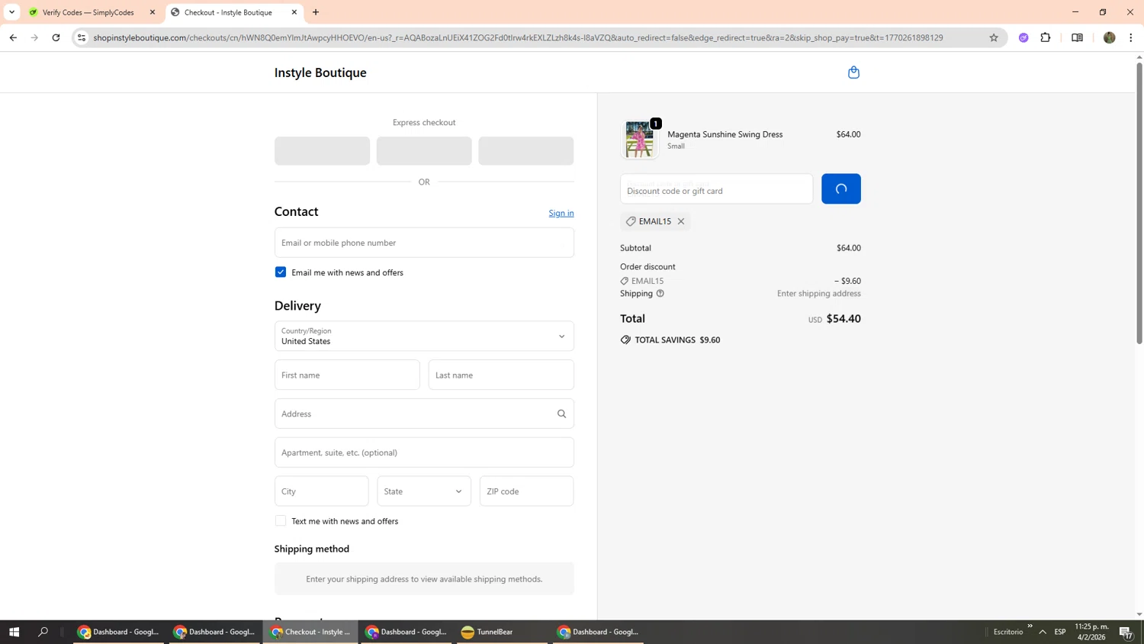Remove the EMAIL15 discount code

tap(681, 221)
